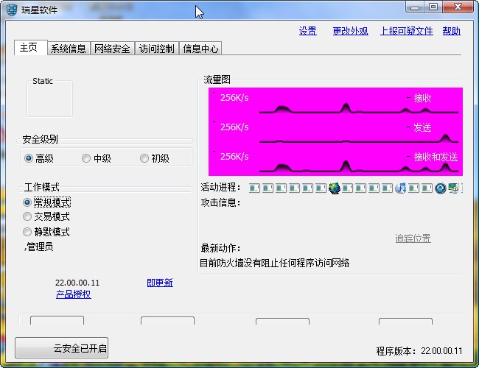Screen dimensions: 479x368
Task: Click the 活动进程: label
Action: click(x=220, y=187)
